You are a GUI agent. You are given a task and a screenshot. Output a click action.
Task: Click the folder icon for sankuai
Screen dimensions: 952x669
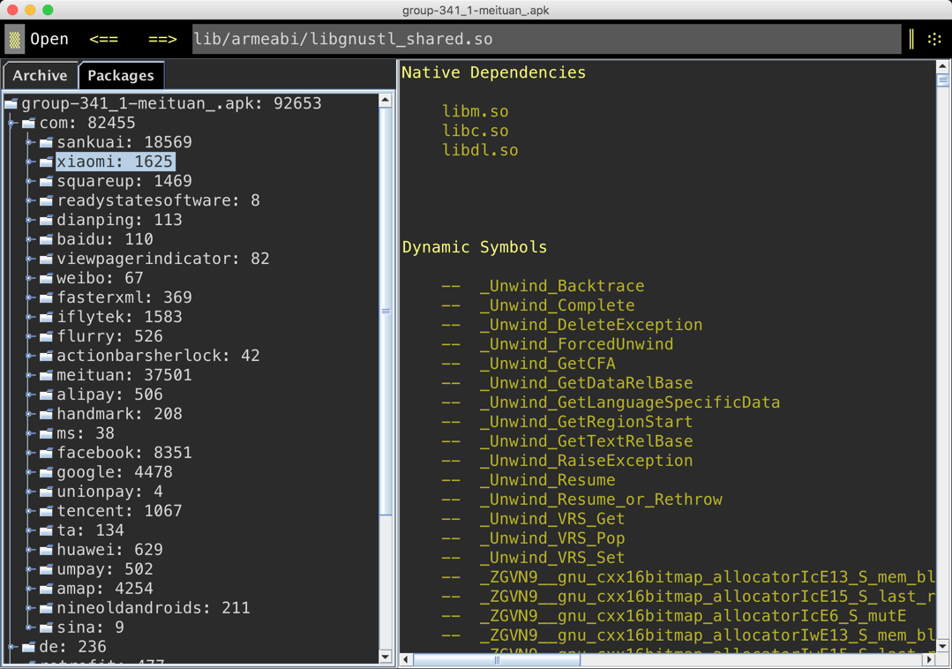tap(46, 143)
